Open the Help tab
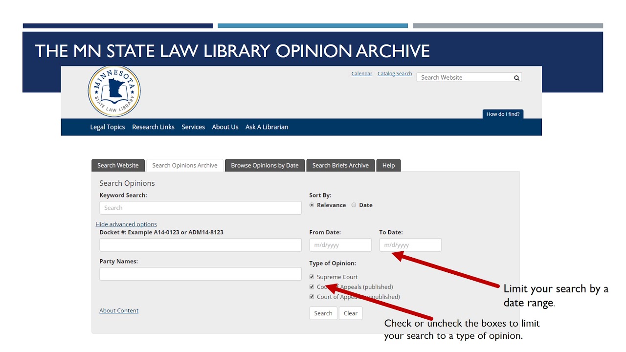 click(388, 165)
